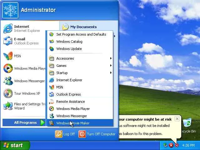Viewport: 200px width, 150px height.
Task: Click the Windows Catalog icon
Action: click(x=51, y=42)
